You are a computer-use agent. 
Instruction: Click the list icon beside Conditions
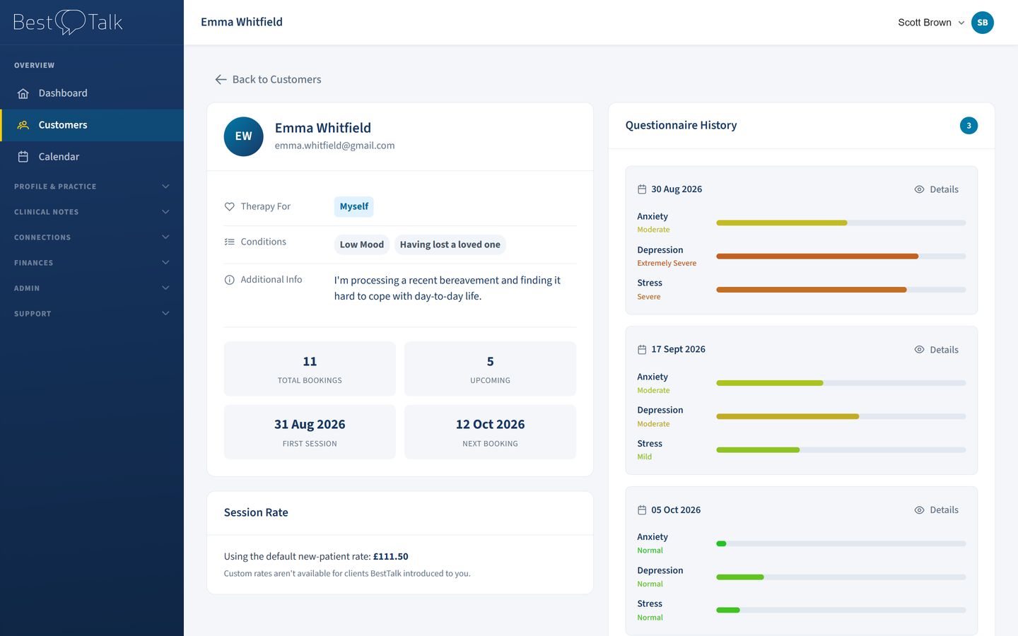point(230,242)
